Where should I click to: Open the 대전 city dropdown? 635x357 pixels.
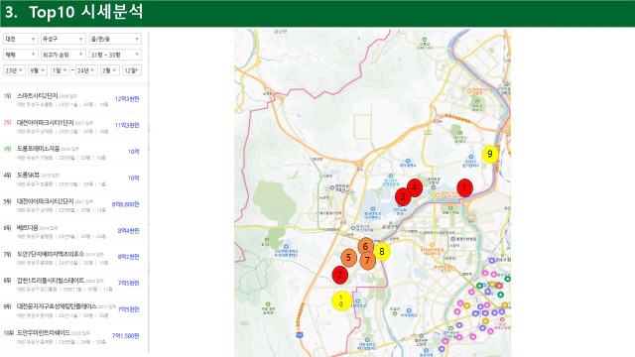pyautogui.click(x=20, y=39)
